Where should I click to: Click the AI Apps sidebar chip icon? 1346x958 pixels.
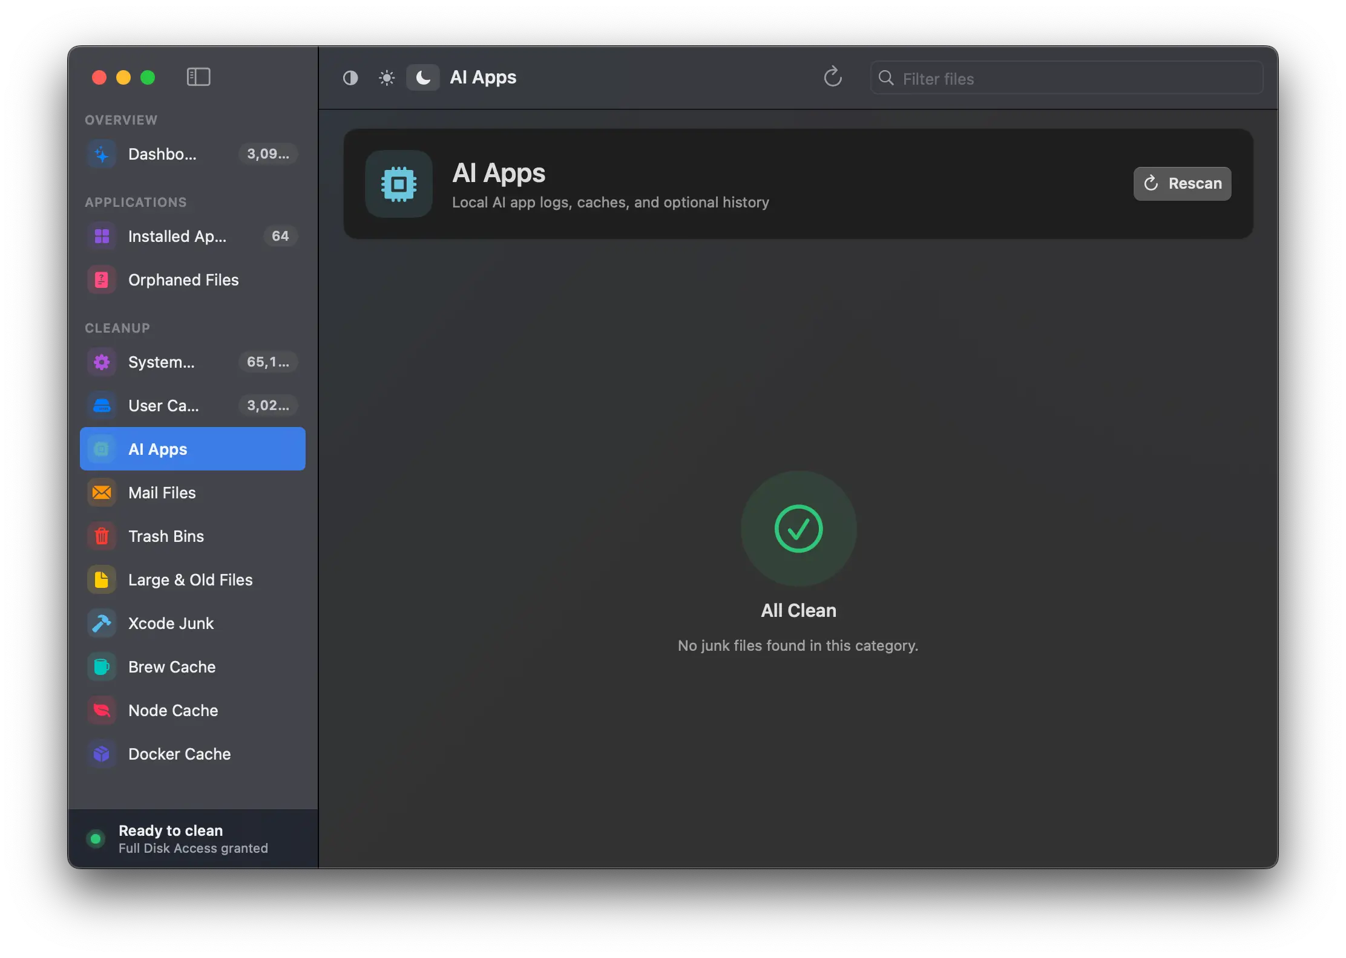pyautogui.click(x=102, y=449)
